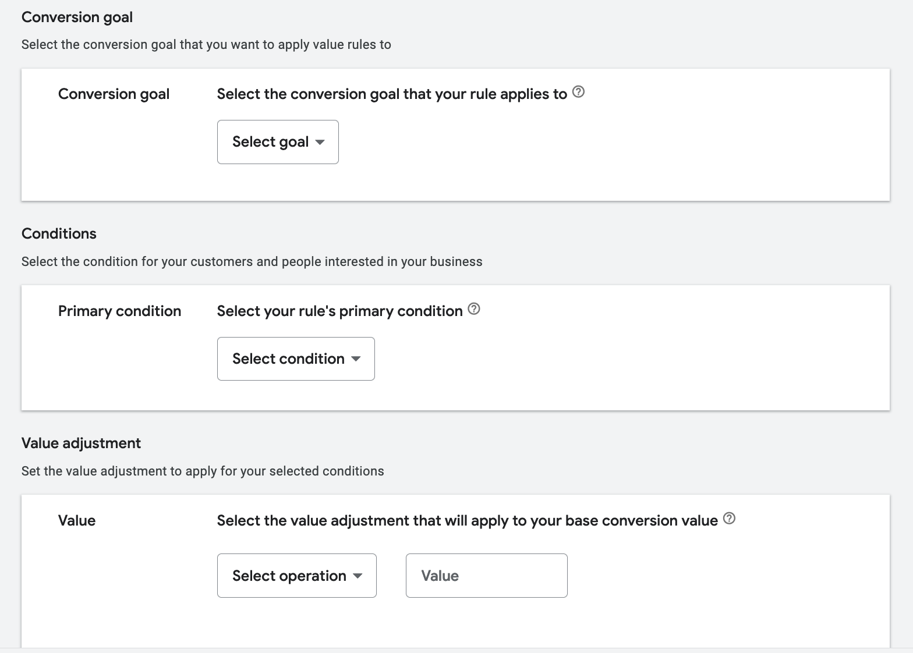Click help icon next to primary condition prompt
Screen dimensions: 913x653
474,309
